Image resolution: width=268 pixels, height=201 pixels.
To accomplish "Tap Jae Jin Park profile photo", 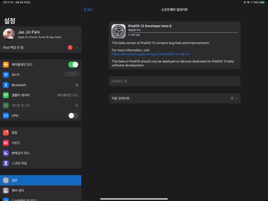I will [9, 34].
